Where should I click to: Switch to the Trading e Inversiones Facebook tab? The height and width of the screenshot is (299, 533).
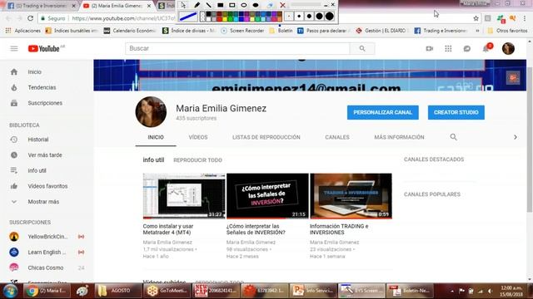[x=41, y=6]
